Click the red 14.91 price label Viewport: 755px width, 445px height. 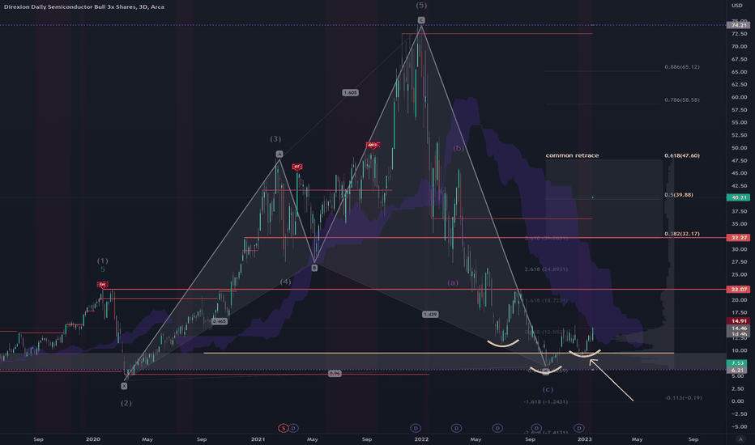pos(739,321)
